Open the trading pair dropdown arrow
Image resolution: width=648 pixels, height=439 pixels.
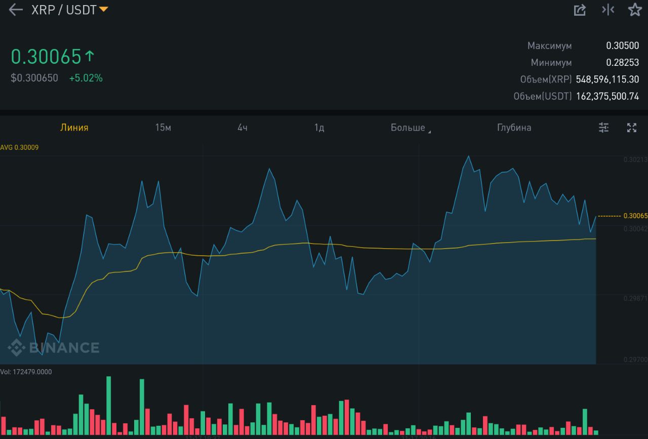point(103,10)
